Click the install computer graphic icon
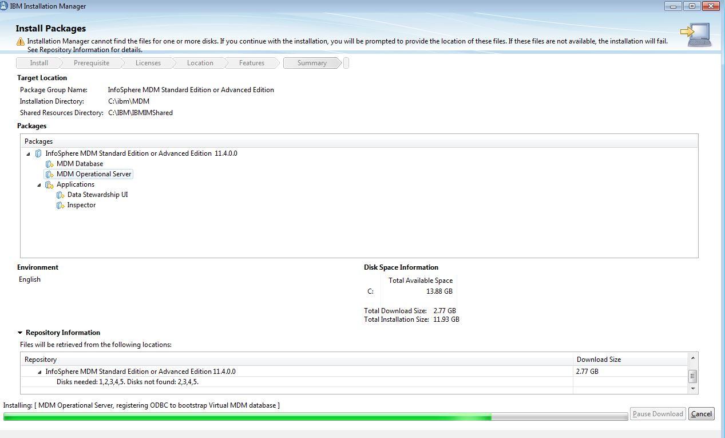Screen dimensions: 725x438 (x=696, y=34)
